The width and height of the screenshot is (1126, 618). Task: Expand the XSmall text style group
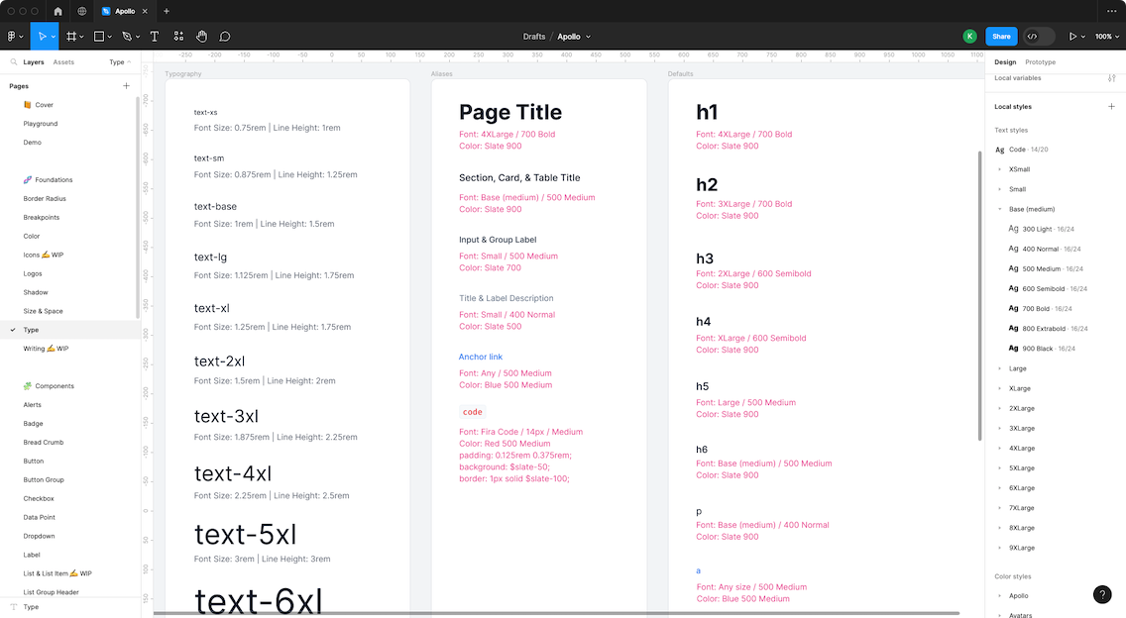[999, 169]
